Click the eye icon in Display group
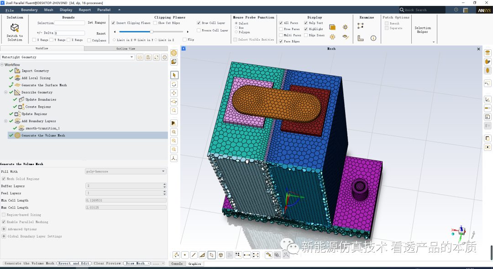The width and height of the screenshot is (493, 269). coord(346,37)
